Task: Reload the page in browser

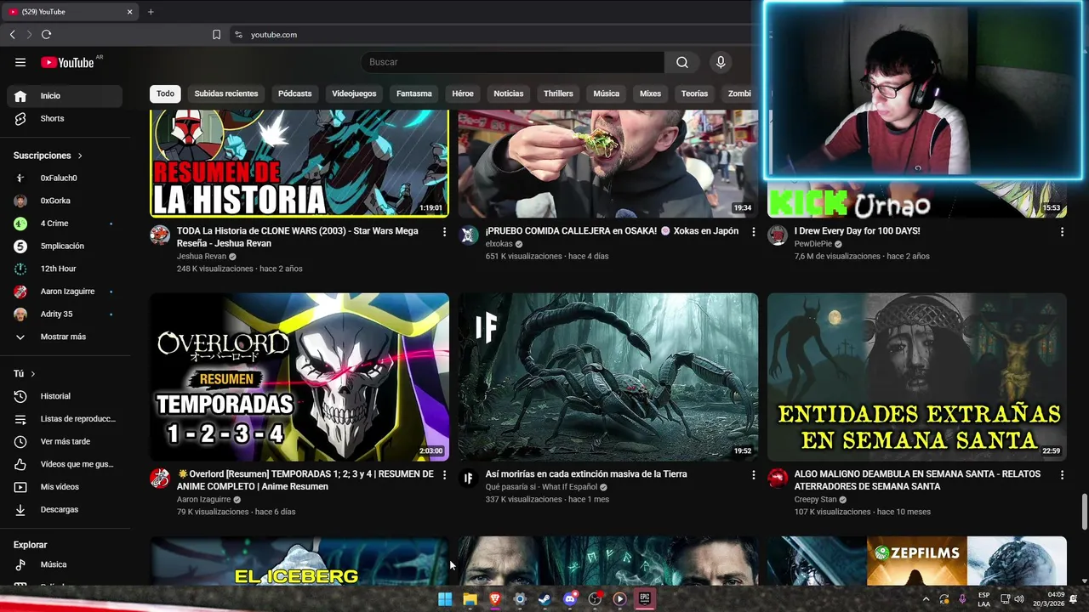Action: coord(46,35)
